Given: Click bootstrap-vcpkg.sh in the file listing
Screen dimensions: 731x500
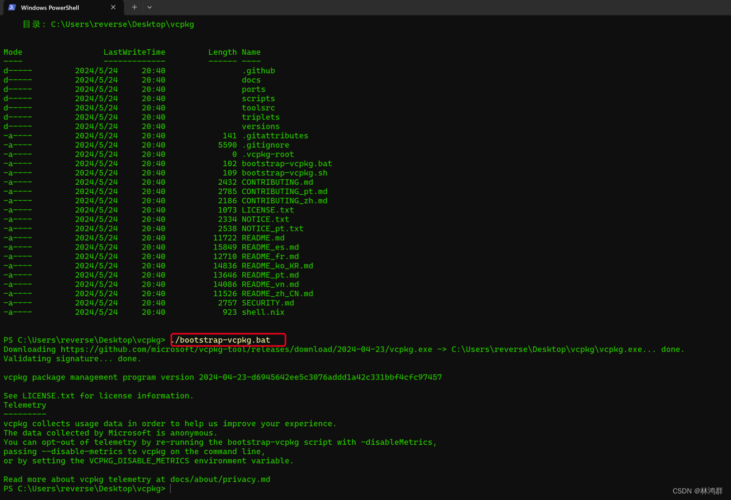Looking at the screenshot, I should tap(285, 173).
